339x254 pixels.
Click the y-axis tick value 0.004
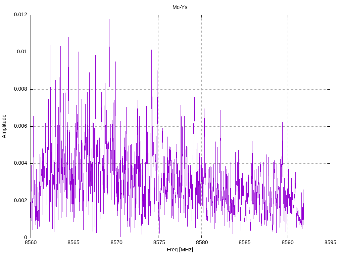[x=21, y=163]
